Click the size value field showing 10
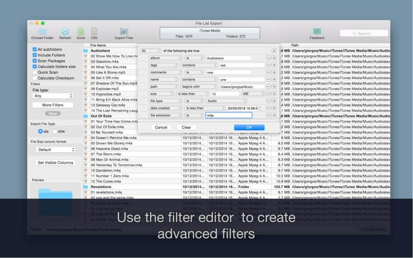This screenshot has height=258, width=413. (225, 94)
